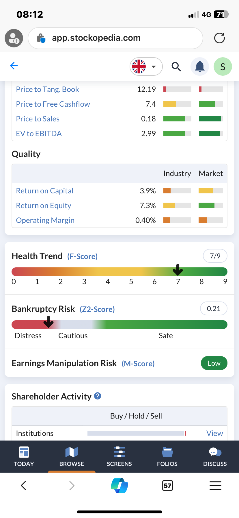Screen dimensions: 239x518
Task: Open the DISCUSS tab
Action: 215,456
